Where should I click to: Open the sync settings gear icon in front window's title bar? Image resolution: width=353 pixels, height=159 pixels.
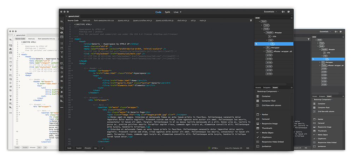click(283, 12)
